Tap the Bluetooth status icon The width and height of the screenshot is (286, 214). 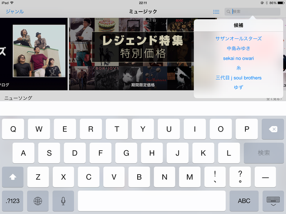click(x=266, y=3)
